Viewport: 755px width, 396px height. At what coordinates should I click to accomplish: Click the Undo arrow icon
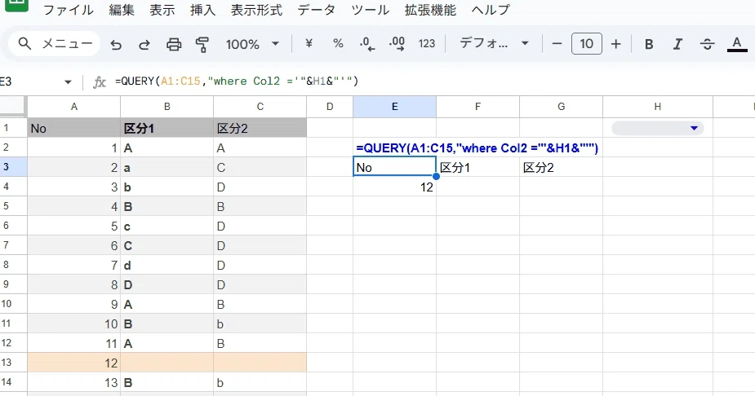[116, 45]
